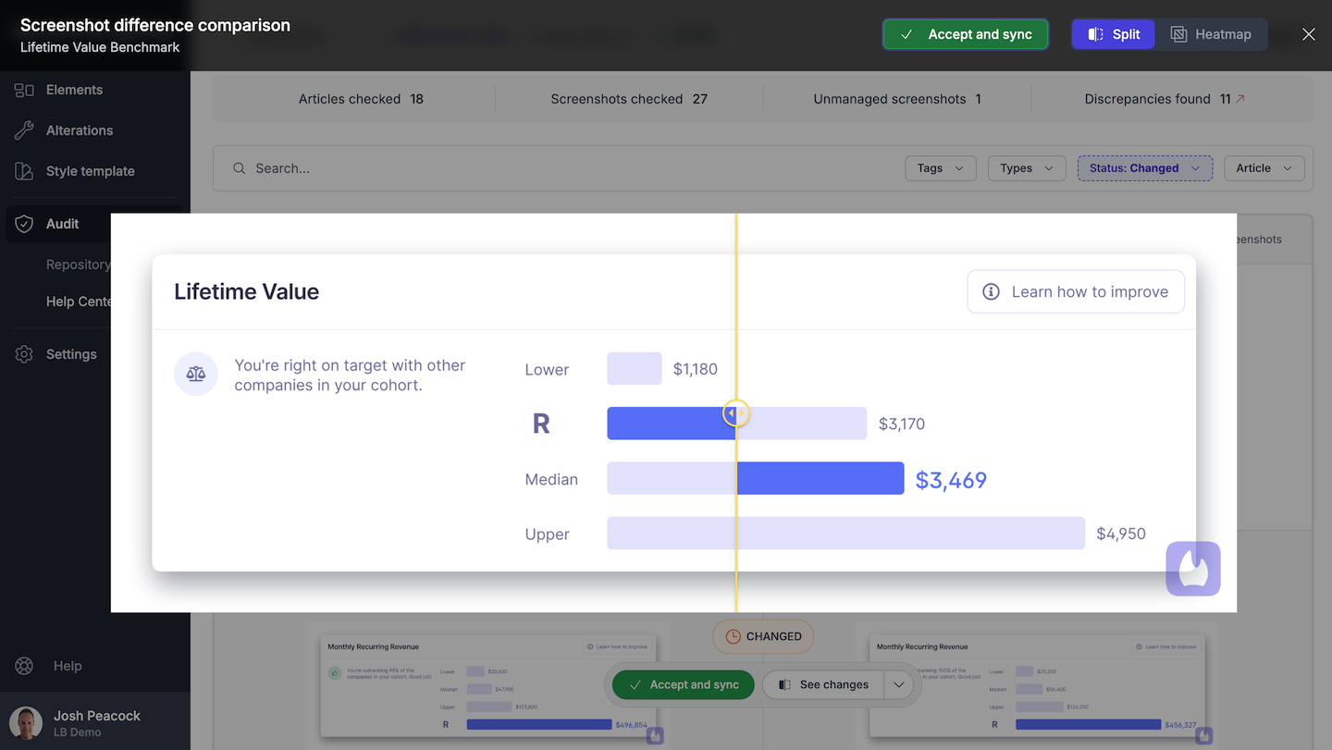Screen dimensions: 1332x750
Task: Click Josh Peacock user profile
Action: pos(95,723)
